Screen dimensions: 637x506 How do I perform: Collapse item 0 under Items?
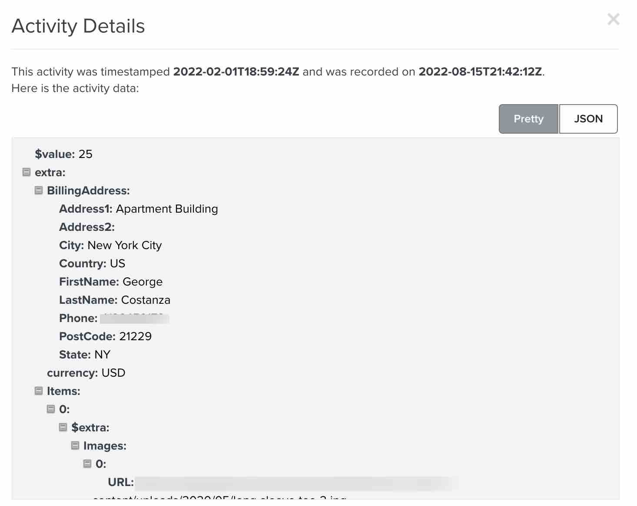50,408
